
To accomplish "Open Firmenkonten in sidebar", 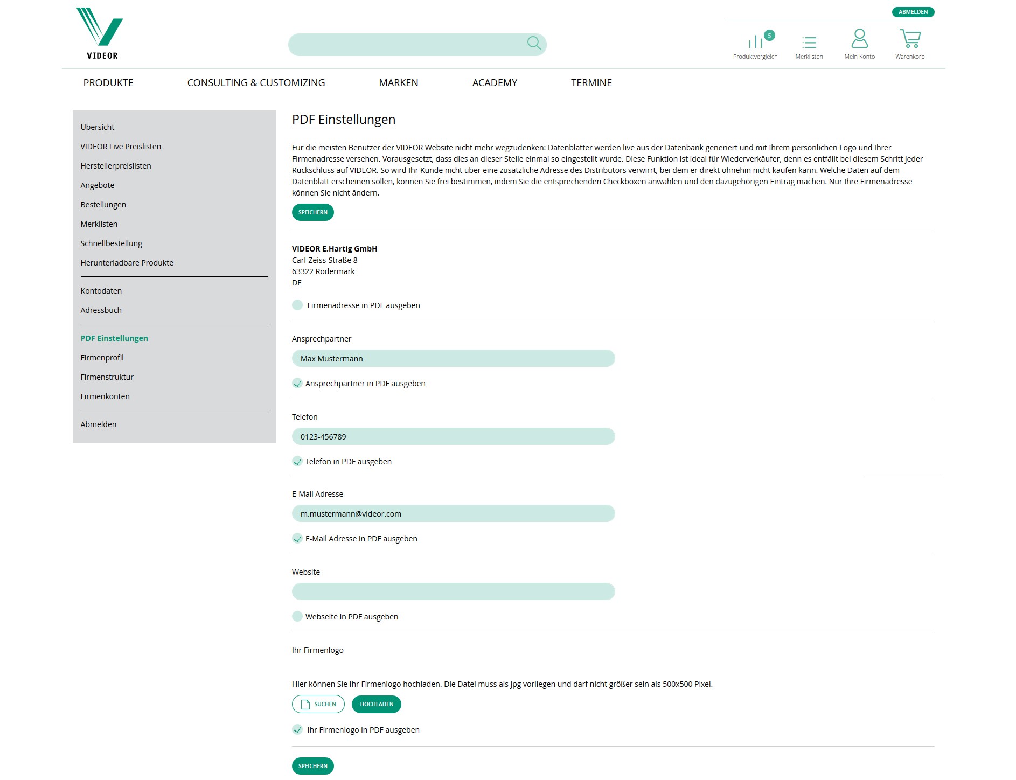I will [105, 396].
